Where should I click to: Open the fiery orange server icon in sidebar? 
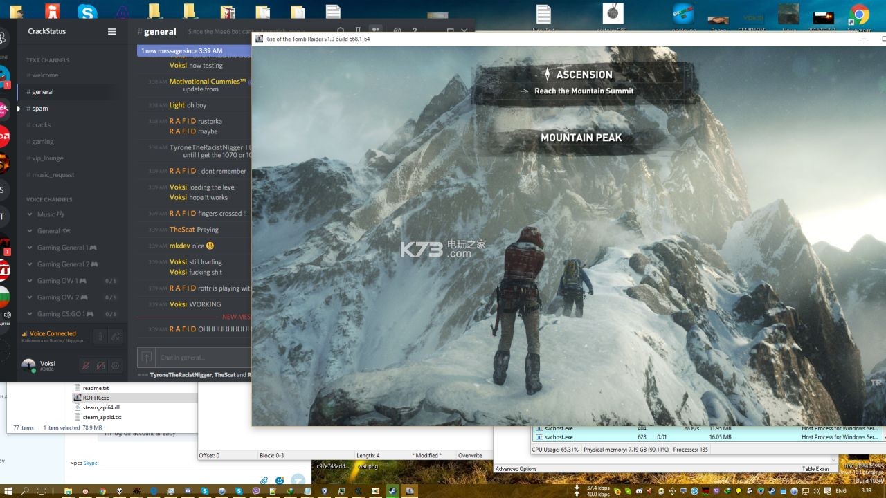[x=3, y=163]
